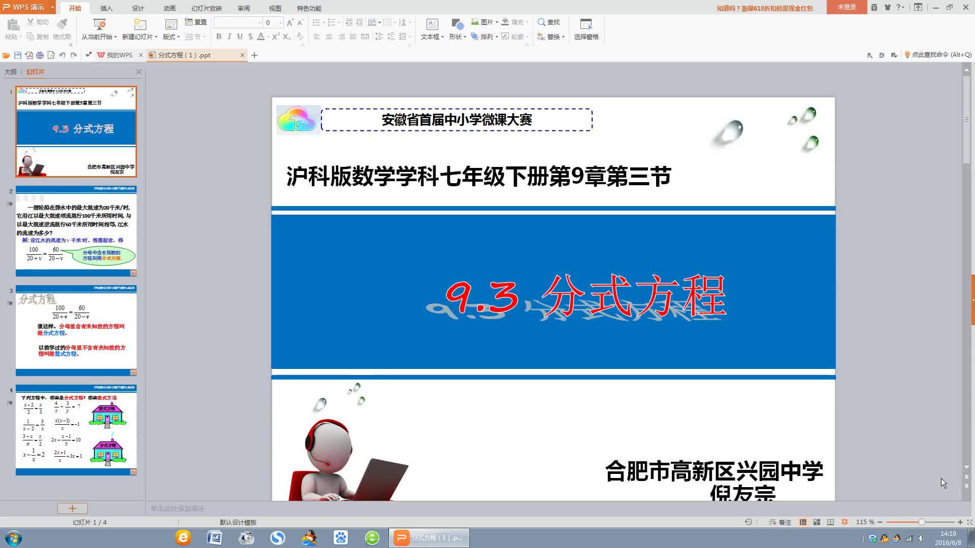
Task: Switch to the outline (大纲) pane tab
Action: click(11, 72)
